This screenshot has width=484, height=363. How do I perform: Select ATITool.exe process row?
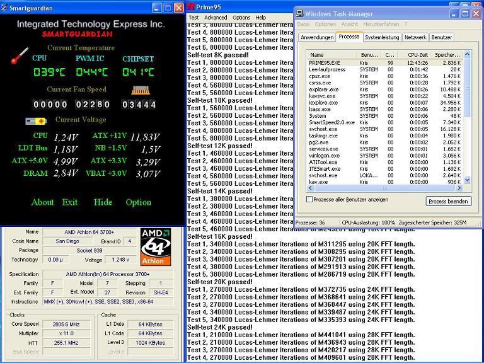click(385, 163)
